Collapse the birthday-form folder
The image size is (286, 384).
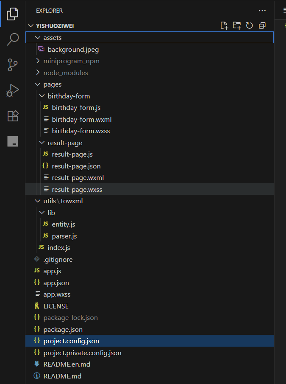[69, 96]
